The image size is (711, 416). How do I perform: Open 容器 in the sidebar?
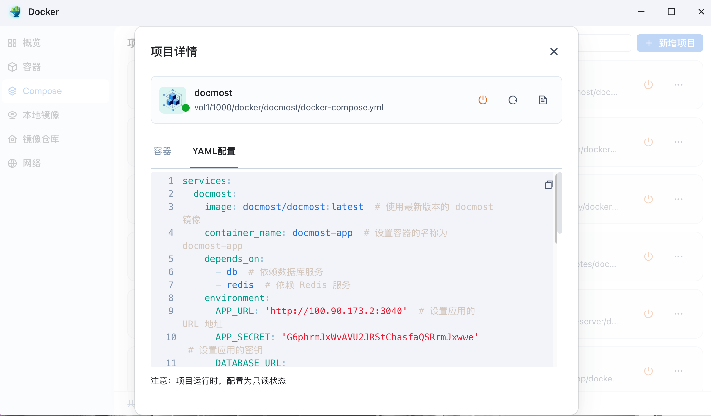tap(55, 67)
